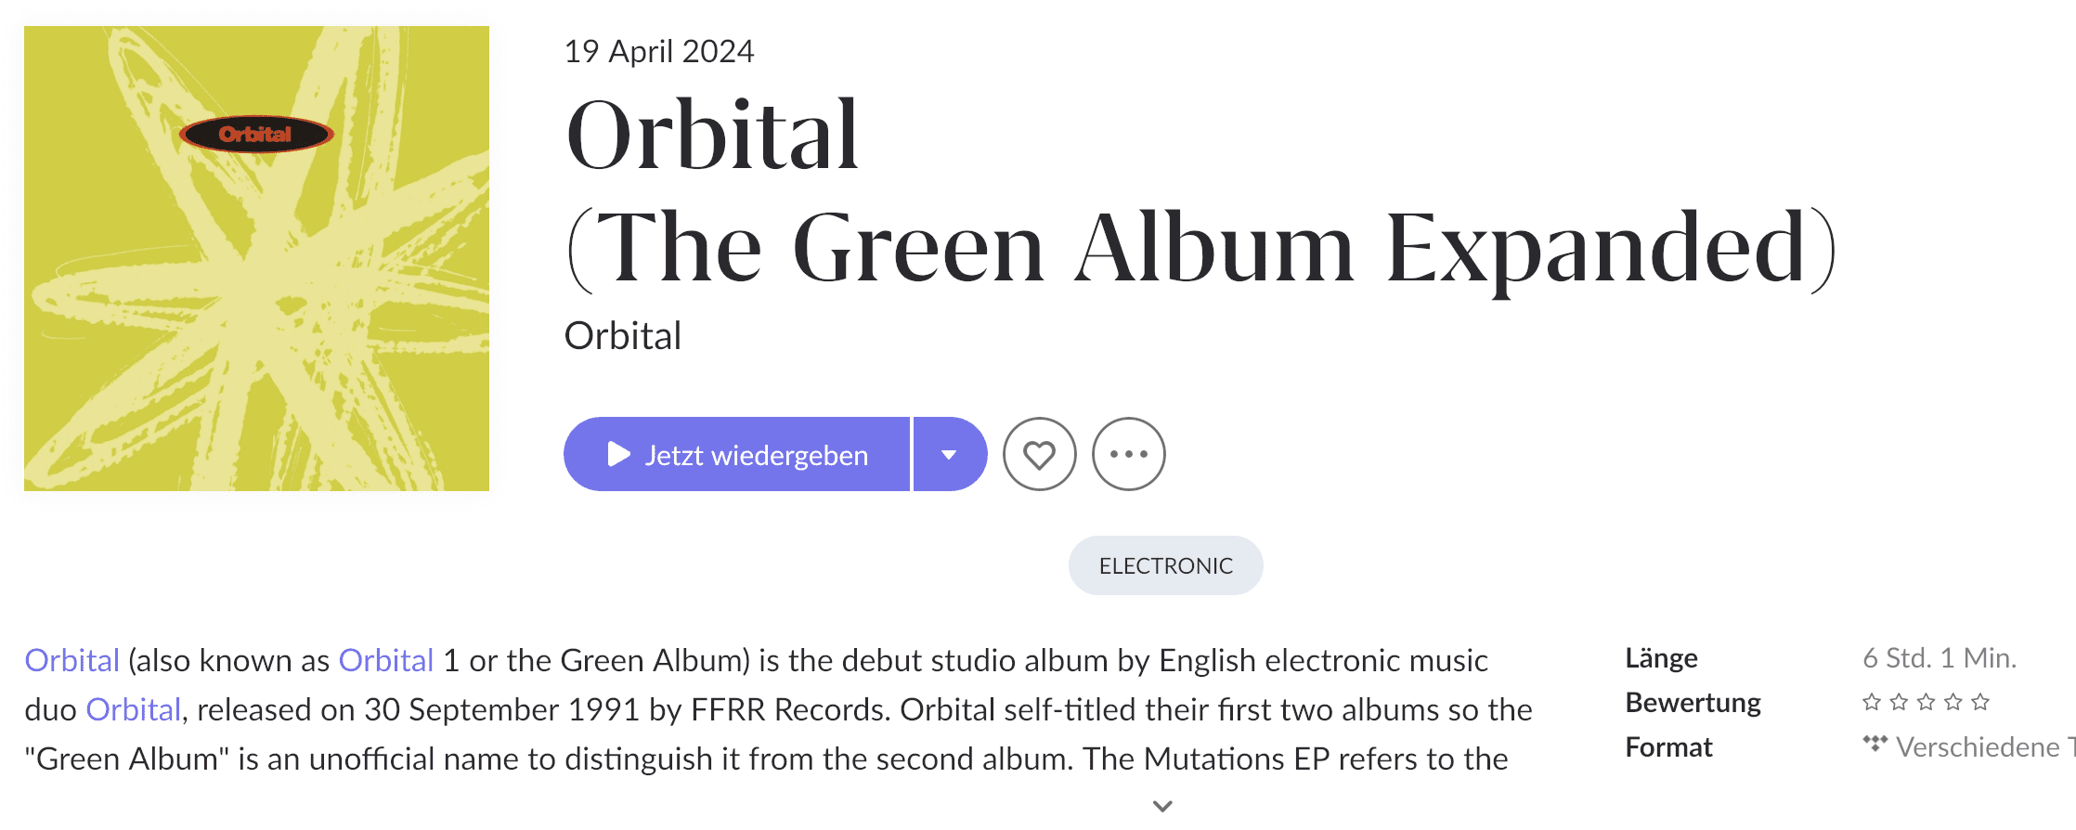2076x830 pixels.
Task: Open the three-dot more options menu
Action: 1128,454
